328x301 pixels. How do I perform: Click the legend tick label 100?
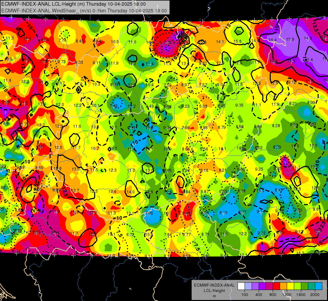coord(245,295)
